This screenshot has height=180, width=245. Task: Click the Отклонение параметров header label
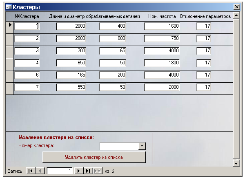point(205,16)
